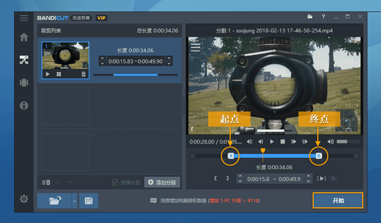Image resolution: width=381 pixels, height=223 pixels.
Task: Save the project with floppy disk button
Action: coord(89,201)
